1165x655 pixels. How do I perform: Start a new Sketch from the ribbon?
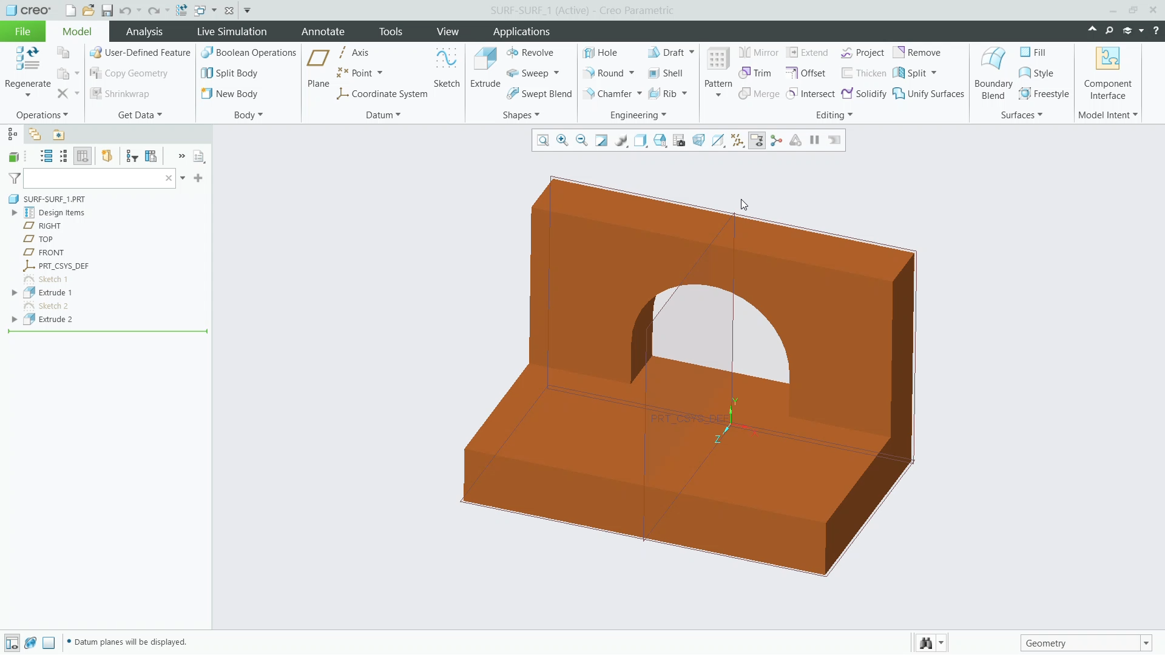[447, 67]
